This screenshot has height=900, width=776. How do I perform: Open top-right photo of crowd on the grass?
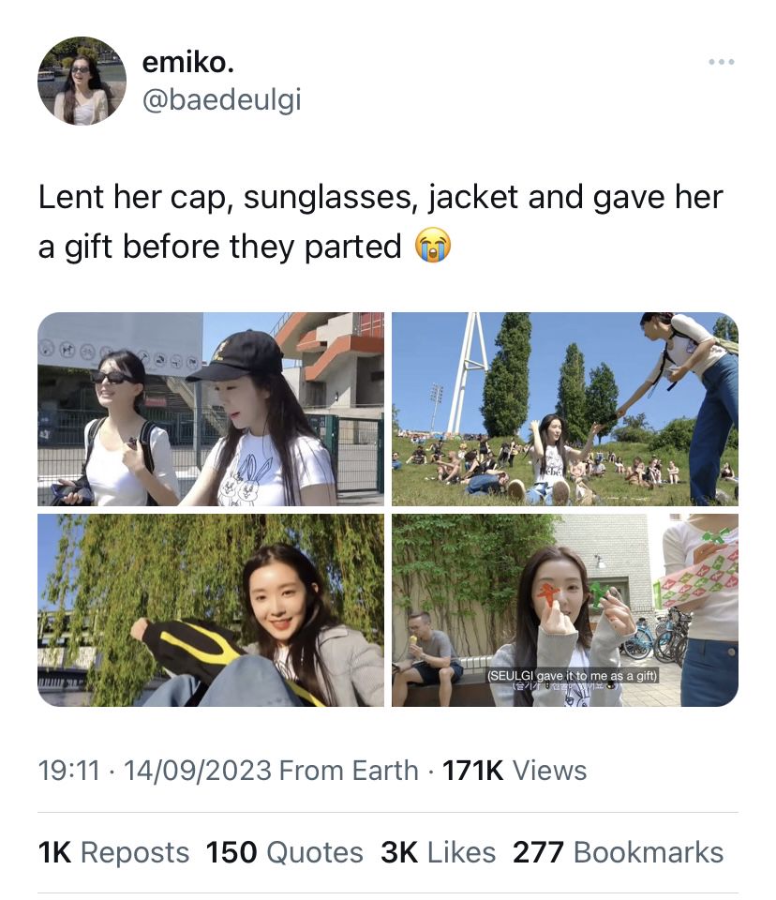(564, 409)
